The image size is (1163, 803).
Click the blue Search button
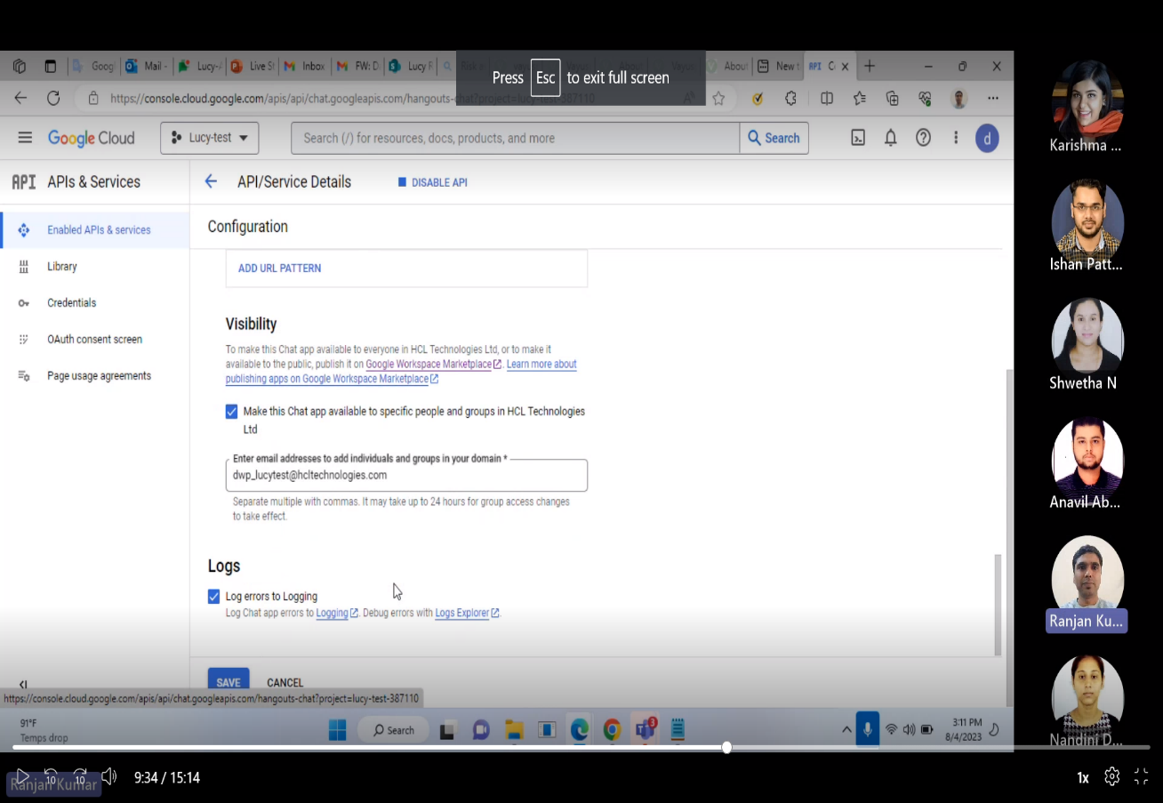coord(774,138)
